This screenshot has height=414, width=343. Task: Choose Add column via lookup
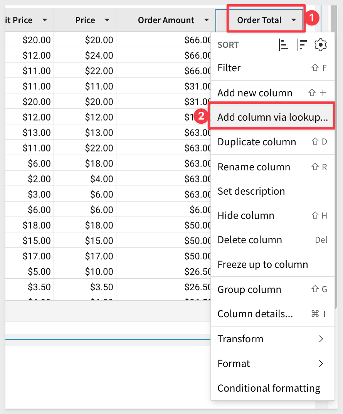[272, 117]
